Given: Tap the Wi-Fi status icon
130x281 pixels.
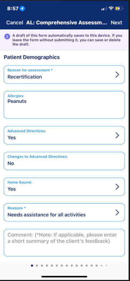Looking at the screenshot, I should click(111, 9).
